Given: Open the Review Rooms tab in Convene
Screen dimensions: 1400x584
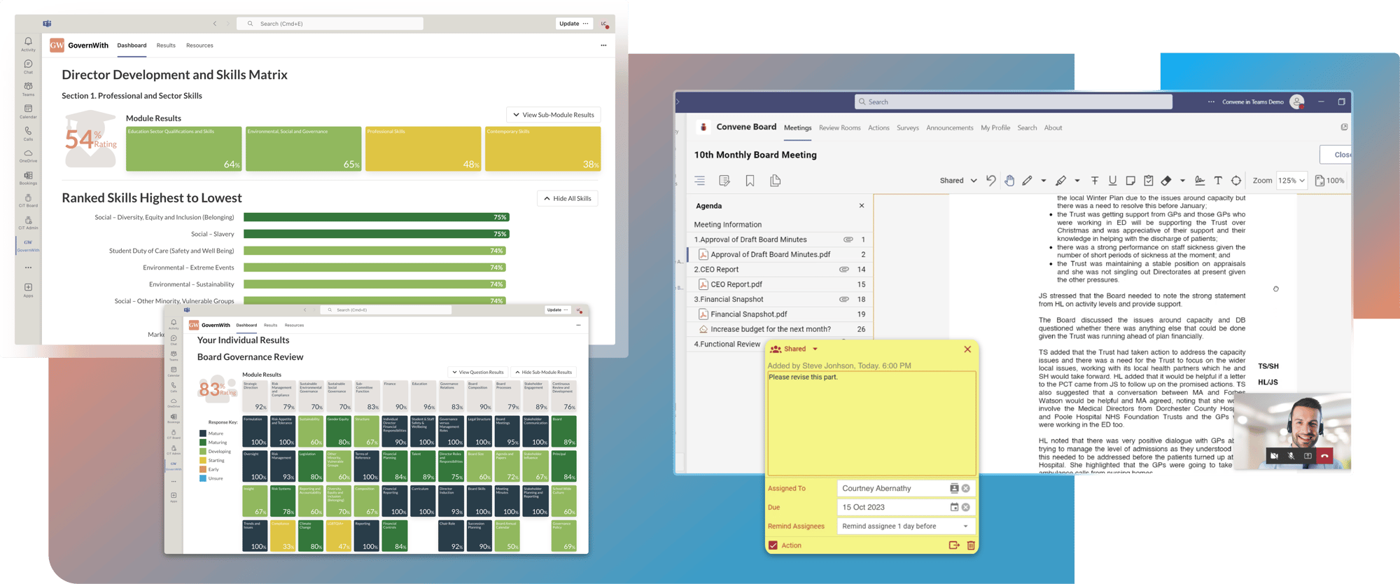Looking at the screenshot, I should coord(839,127).
